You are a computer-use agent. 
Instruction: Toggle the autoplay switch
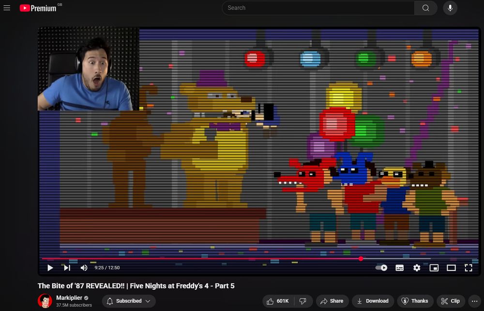pyautogui.click(x=381, y=268)
